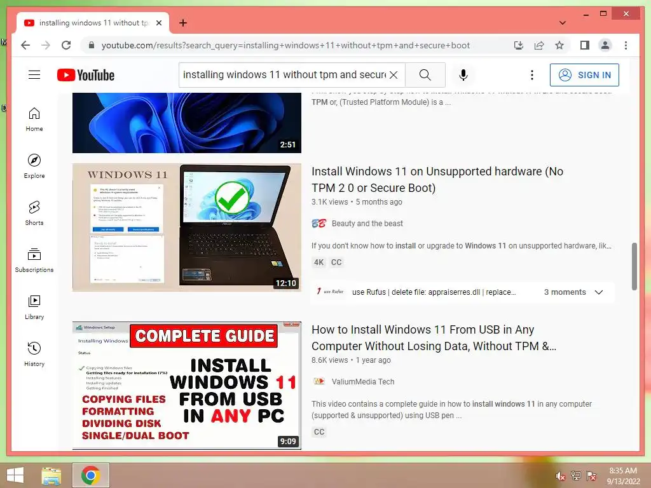The width and height of the screenshot is (651, 488).
Task: Go back in Chrome
Action: point(25,45)
